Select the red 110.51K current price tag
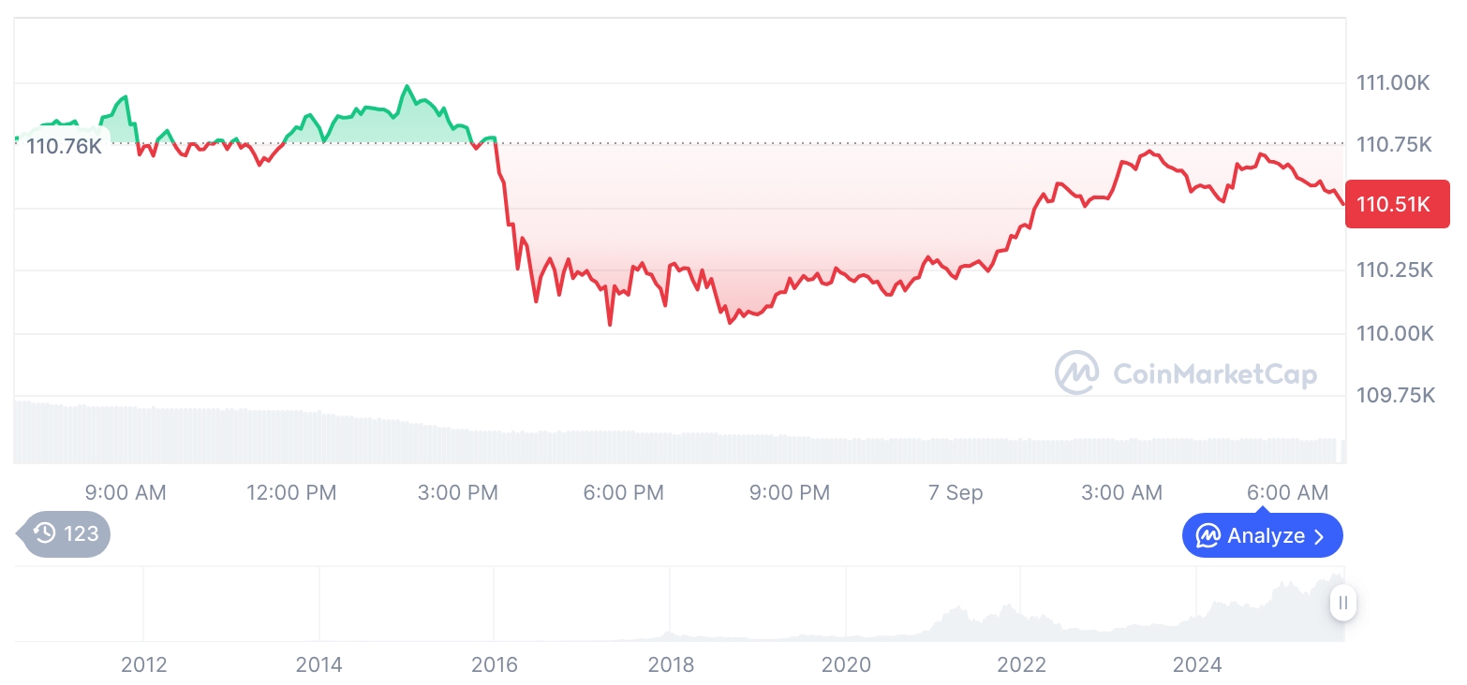This screenshot has height=685, width=1467. (x=1397, y=204)
